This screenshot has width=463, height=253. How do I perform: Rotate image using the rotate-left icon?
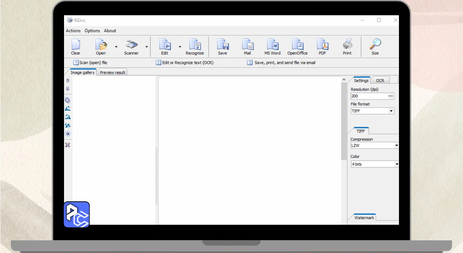[68, 108]
